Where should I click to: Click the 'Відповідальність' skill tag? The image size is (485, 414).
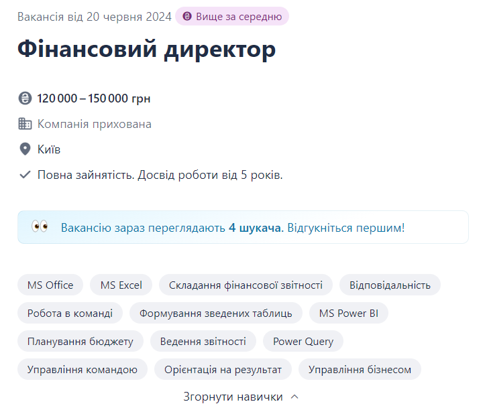[x=390, y=285]
